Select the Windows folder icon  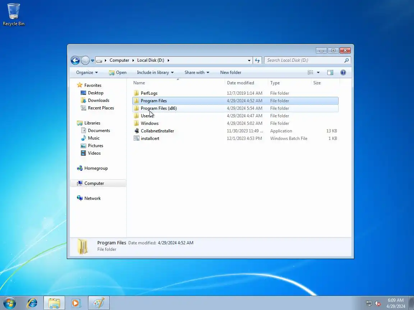click(136, 123)
